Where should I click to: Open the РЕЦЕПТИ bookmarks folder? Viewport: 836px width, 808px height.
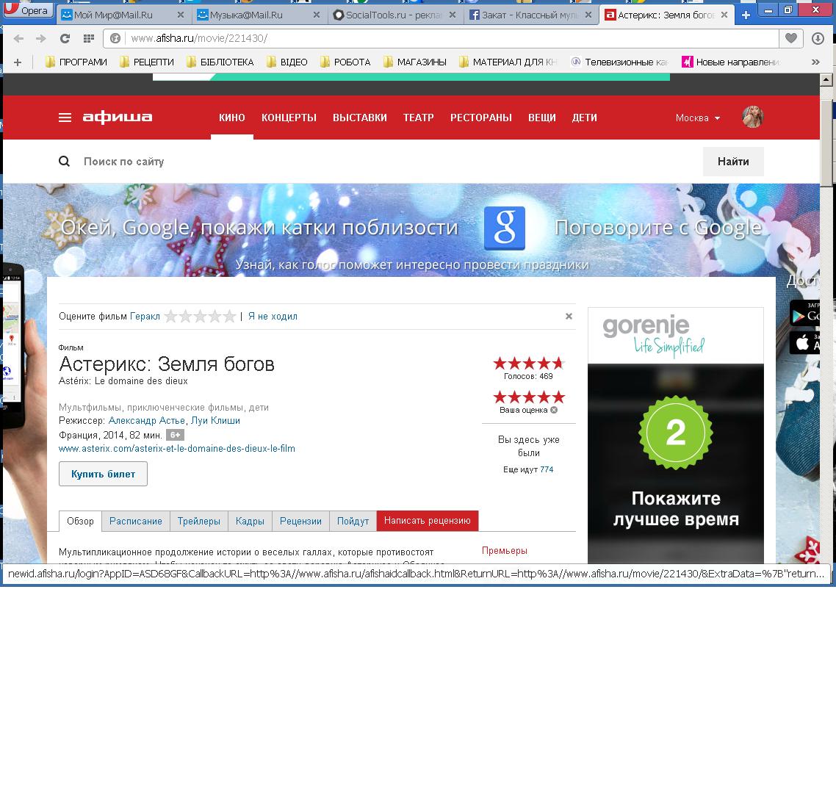(x=147, y=62)
